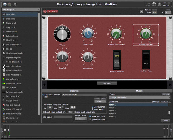Select the Horiz. white slider widget
Screen dimensions: 173x140
click(20, 71)
